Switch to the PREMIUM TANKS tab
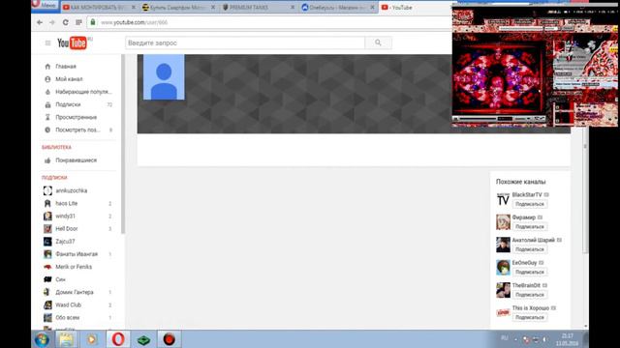Screen dimensions: 620x348 point(258,7)
